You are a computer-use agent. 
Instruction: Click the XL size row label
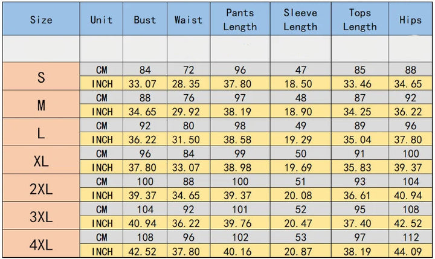point(40,160)
